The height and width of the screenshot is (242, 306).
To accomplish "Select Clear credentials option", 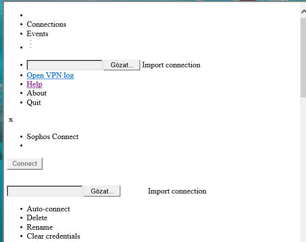I will tap(53, 236).
